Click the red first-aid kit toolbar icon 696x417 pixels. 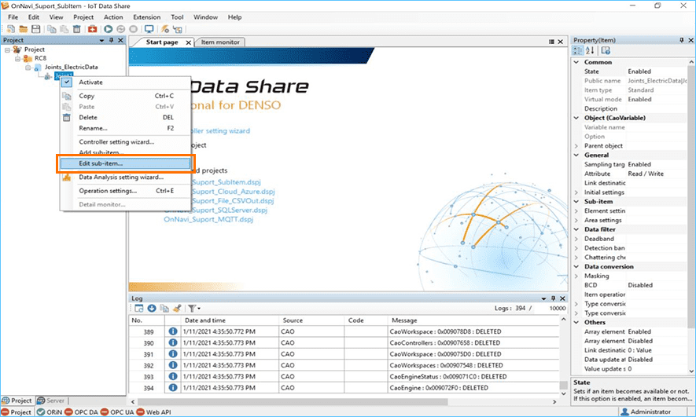point(92,29)
